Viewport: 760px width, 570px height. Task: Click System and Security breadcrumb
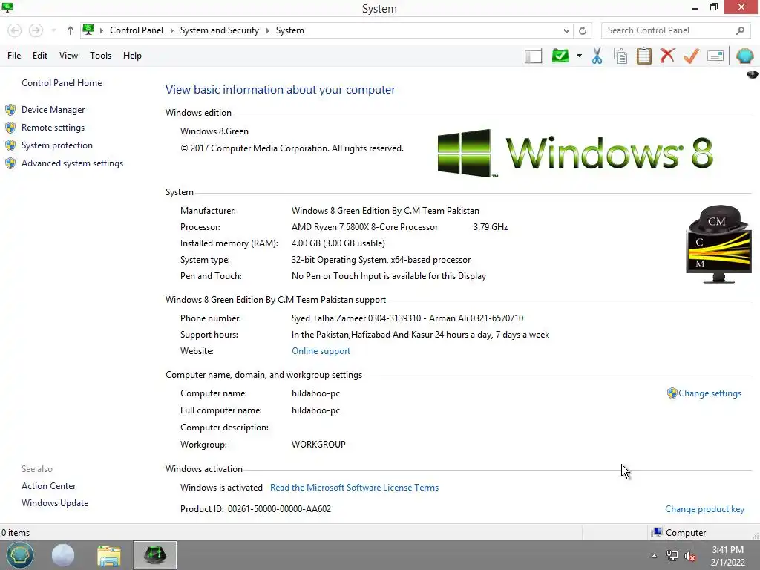220,30
